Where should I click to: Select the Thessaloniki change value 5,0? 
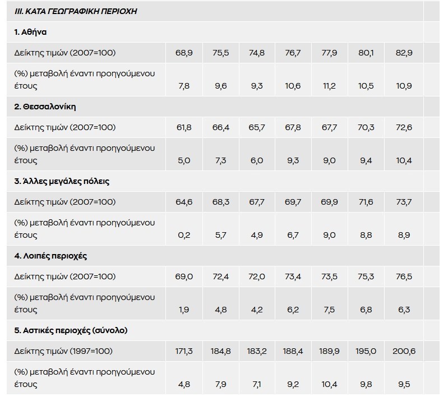(184, 160)
